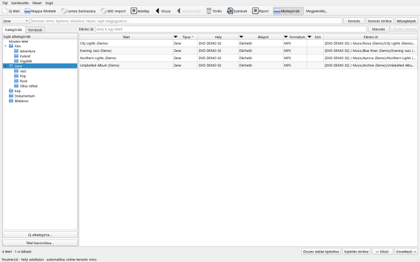Viewport: 420px width, 262px height.
Task: Click the Zene category icon
Action: pos(11,66)
